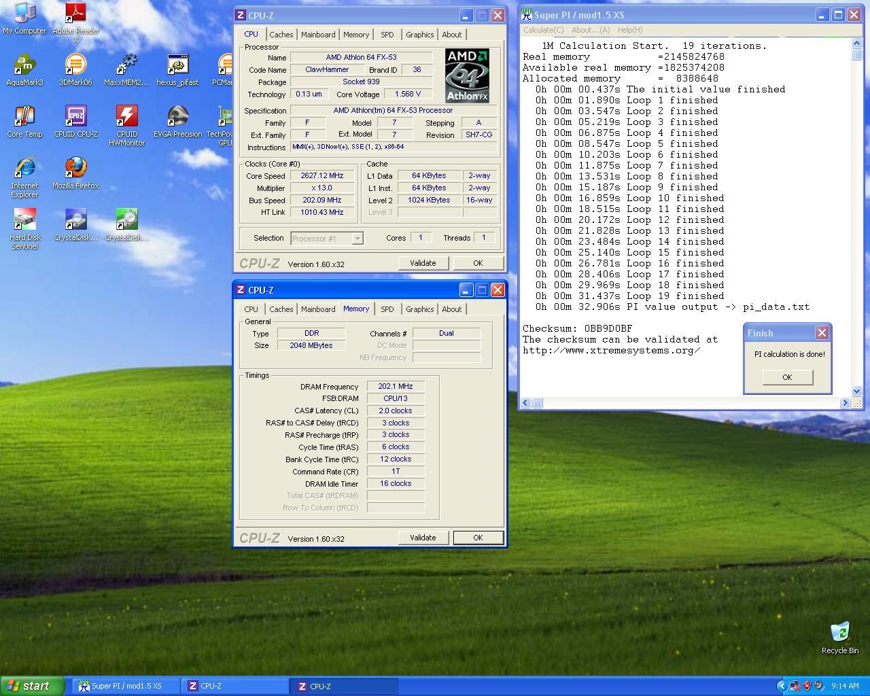The width and height of the screenshot is (870, 696).
Task: Select second CPU-Z taskbar button
Action: pos(344,686)
